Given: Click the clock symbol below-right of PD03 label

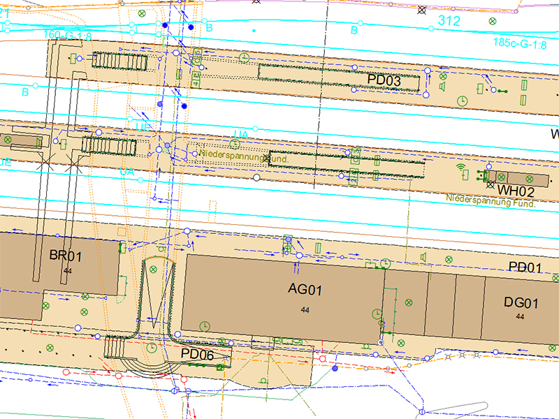Looking at the screenshot, I should 462,101.
